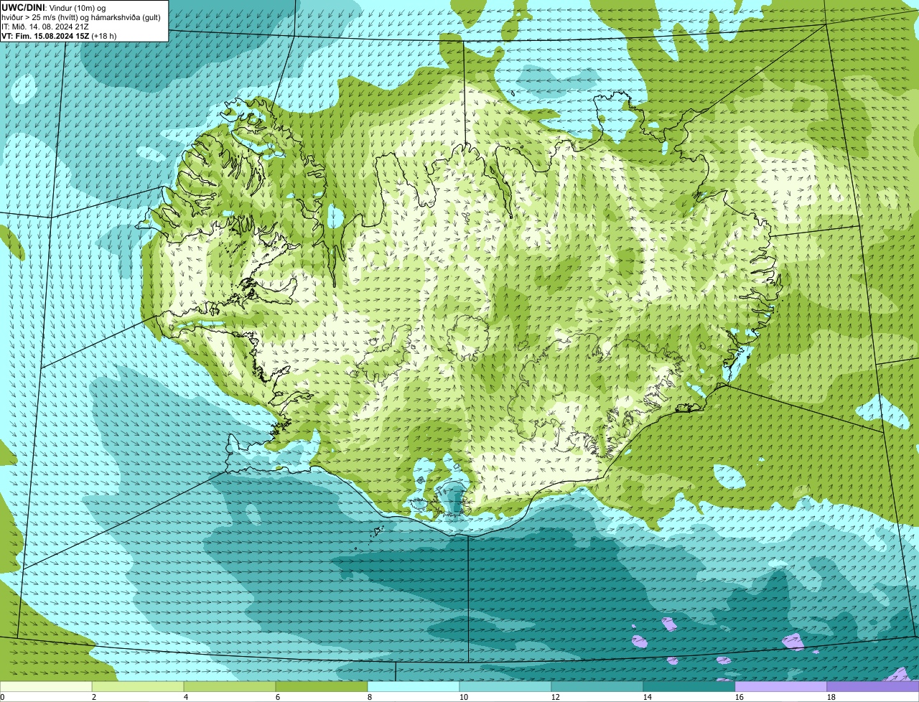919x702 pixels.
Task: Select the 14–16 m/s dark teal legend swatch
Action: pos(689,686)
